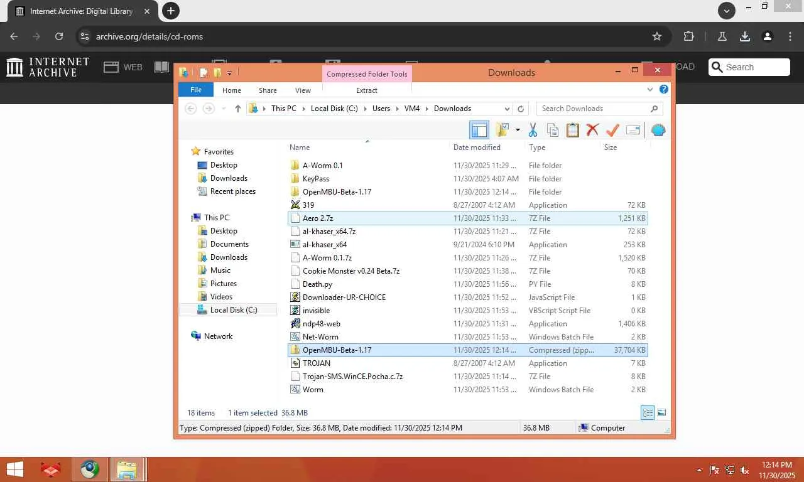Switch to Large icons view in status bar
The height and width of the screenshot is (482, 804).
pos(661,413)
